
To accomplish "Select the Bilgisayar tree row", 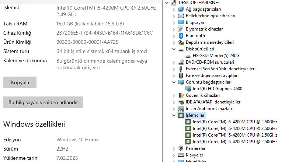I will click(195, 22).
